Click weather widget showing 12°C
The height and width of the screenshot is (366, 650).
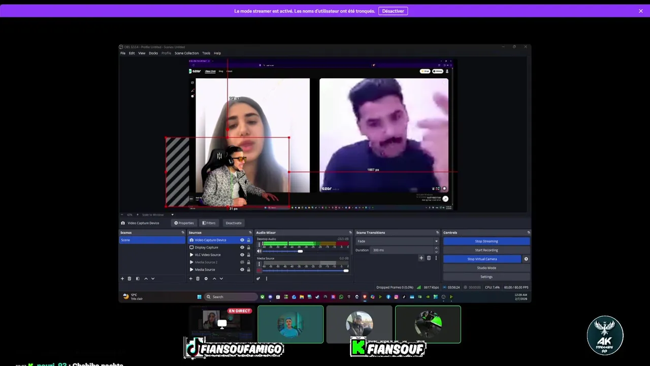click(133, 296)
